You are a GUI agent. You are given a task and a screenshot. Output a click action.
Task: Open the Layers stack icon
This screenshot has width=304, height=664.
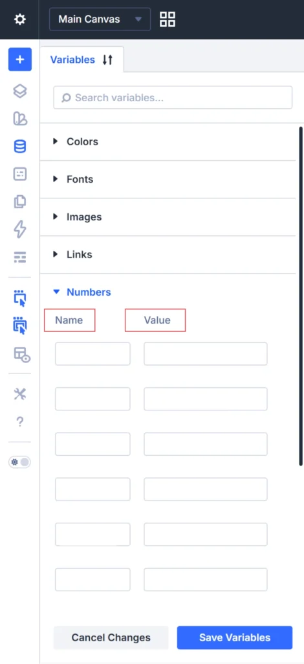(20, 91)
